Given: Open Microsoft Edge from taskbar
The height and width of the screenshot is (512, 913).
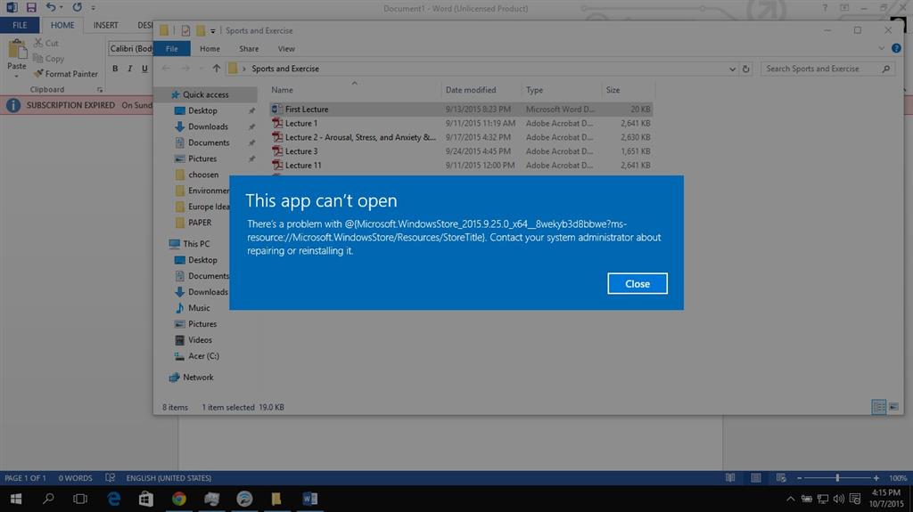Looking at the screenshot, I should click(x=113, y=499).
